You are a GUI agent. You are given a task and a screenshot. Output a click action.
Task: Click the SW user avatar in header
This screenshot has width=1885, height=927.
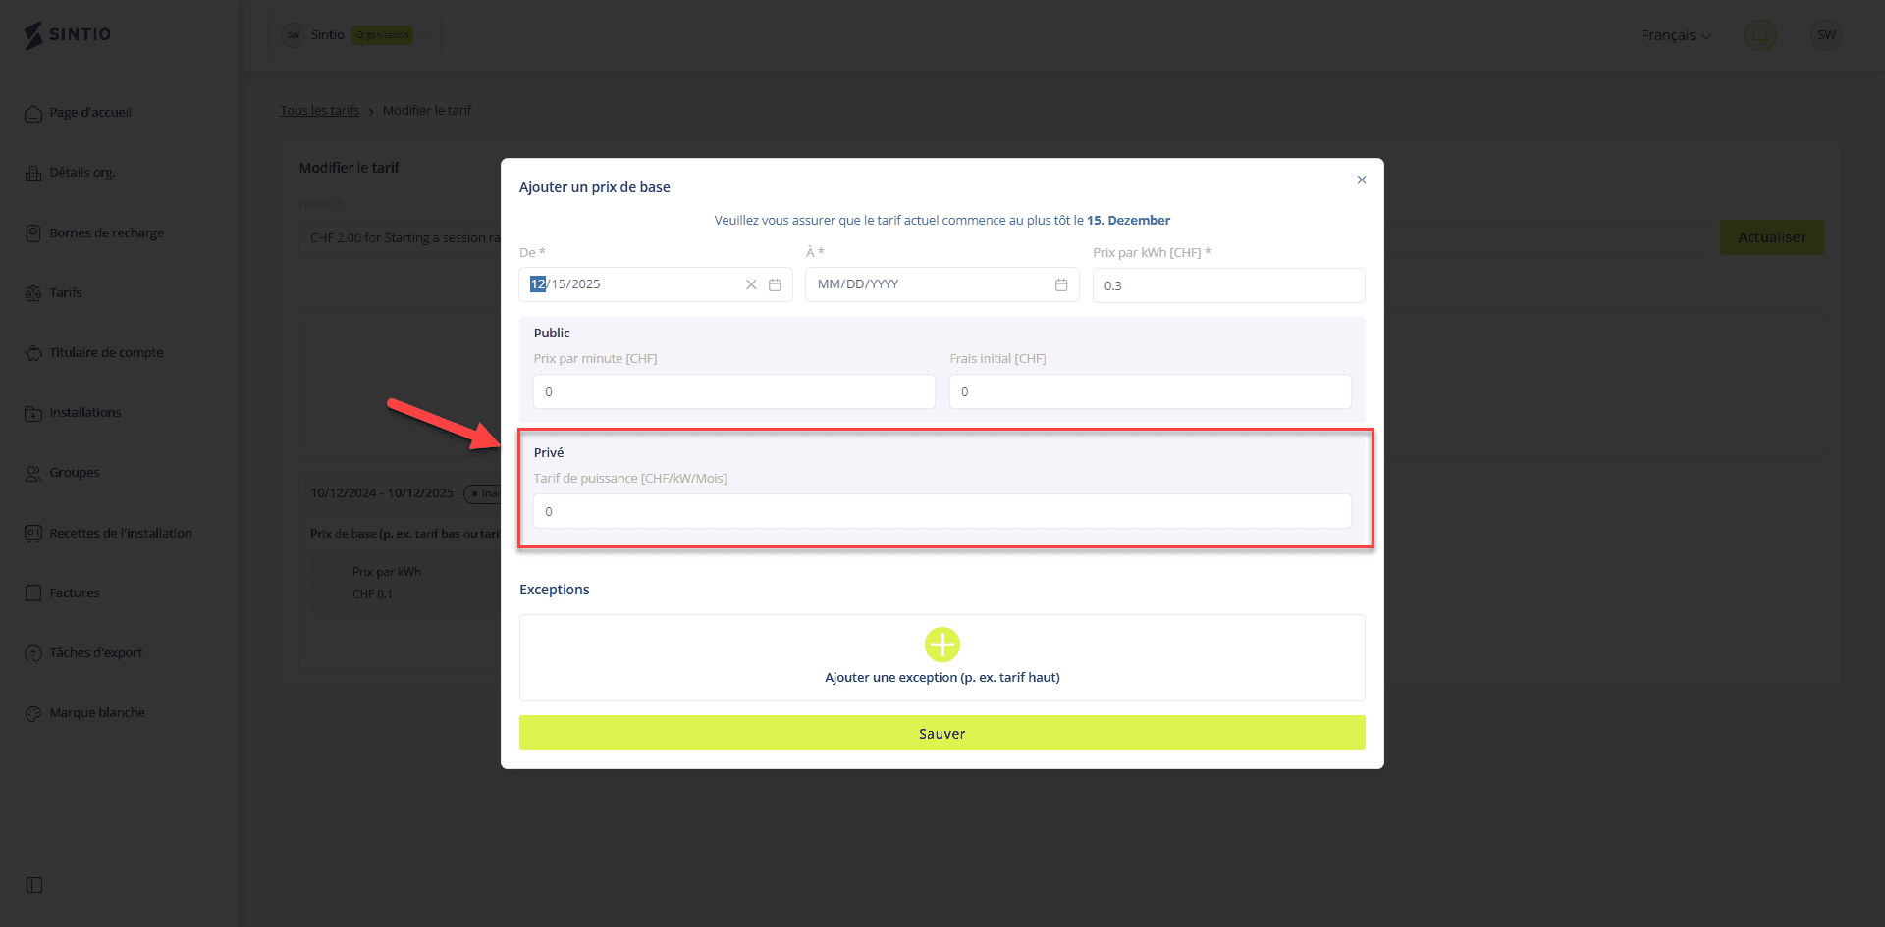pos(1826,35)
